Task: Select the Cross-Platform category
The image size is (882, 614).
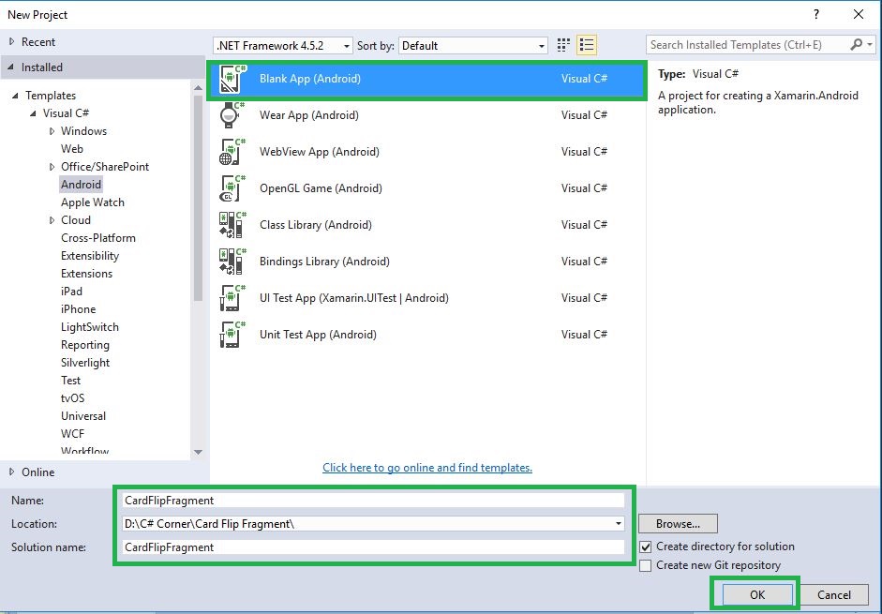Action: click(x=98, y=238)
